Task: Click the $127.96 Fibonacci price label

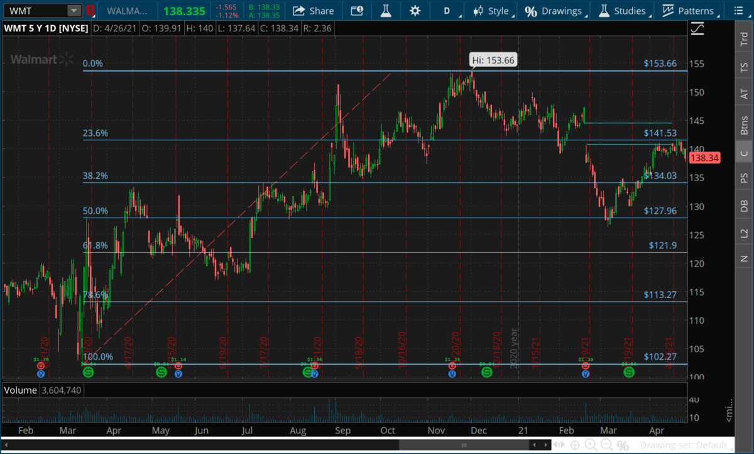Action: 660,211
